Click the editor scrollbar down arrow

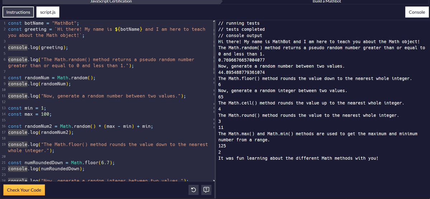214,180
